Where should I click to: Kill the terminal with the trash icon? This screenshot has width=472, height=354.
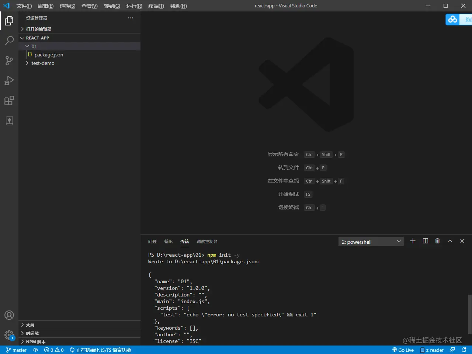[437, 241]
